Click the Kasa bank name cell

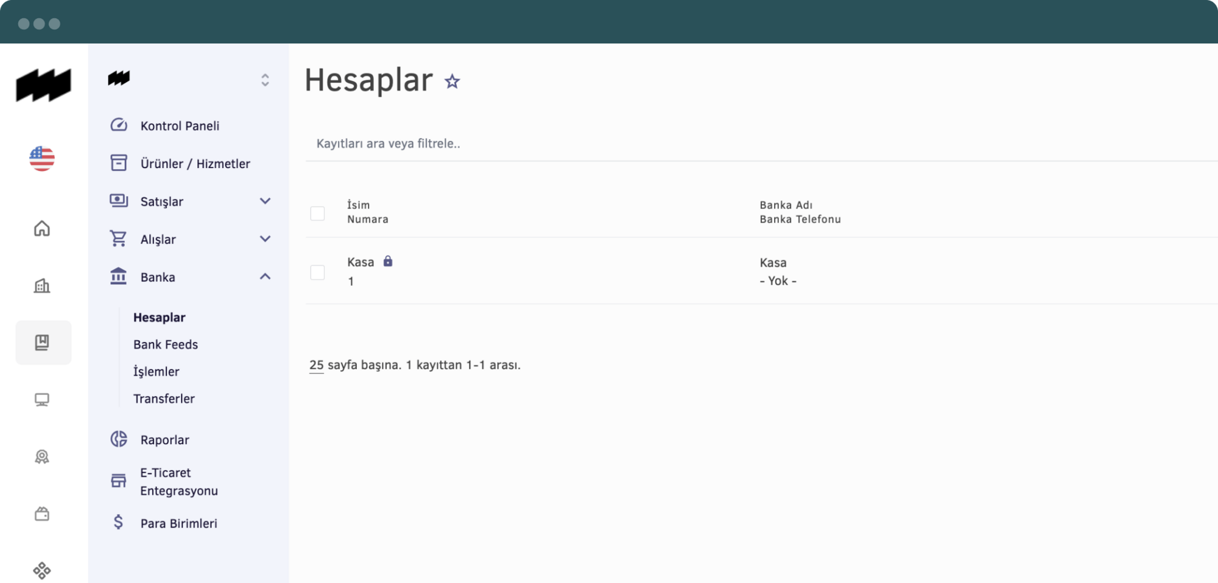(x=773, y=263)
